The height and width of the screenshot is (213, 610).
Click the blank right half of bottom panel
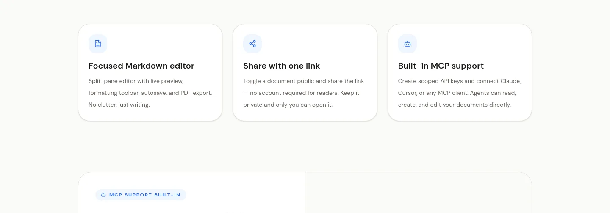[418, 193]
